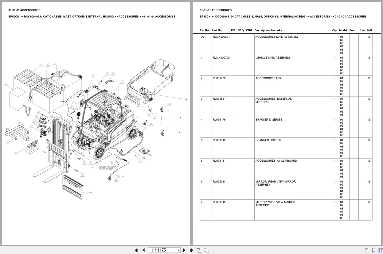Click the EP50CN breadcrumb label
The width and height of the screenshot is (383, 254).
click(204, 17)
